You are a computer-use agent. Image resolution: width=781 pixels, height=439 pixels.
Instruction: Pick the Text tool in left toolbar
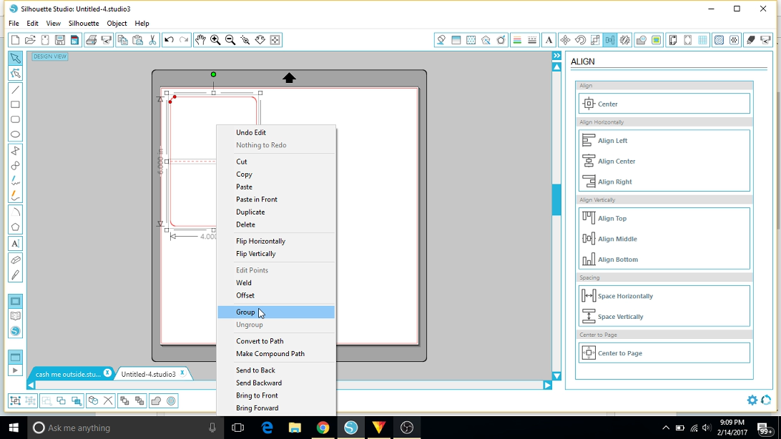click(15, 244)
